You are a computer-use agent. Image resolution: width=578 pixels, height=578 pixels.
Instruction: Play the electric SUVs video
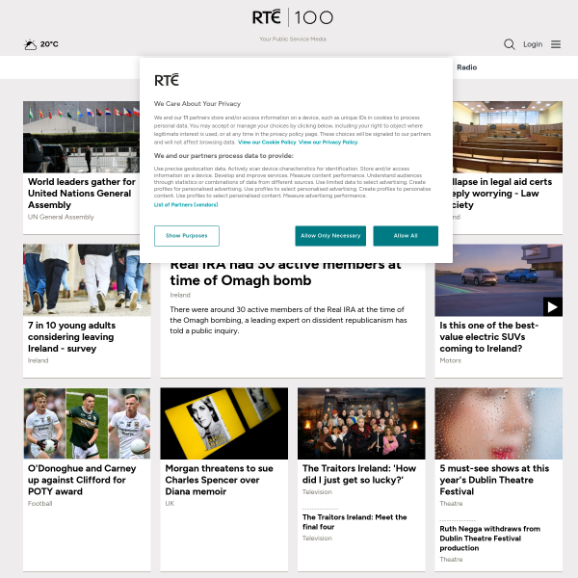(552, 306)
